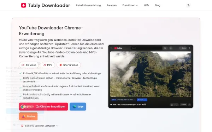Open the Hilfe menu item
The height and width of the screenshot is (132, 212).
[x=147, y=5]
